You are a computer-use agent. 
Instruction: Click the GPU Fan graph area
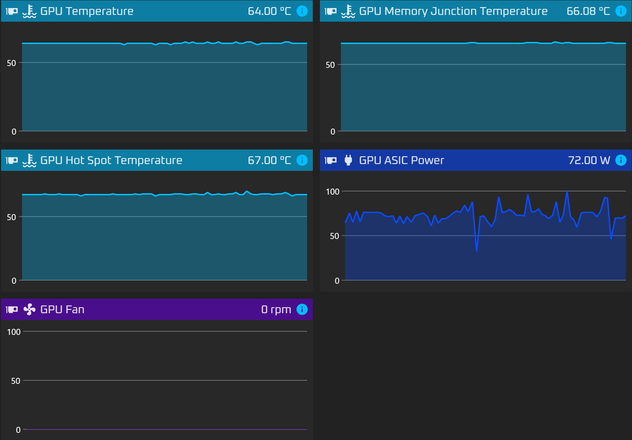[x=165, y=380]
